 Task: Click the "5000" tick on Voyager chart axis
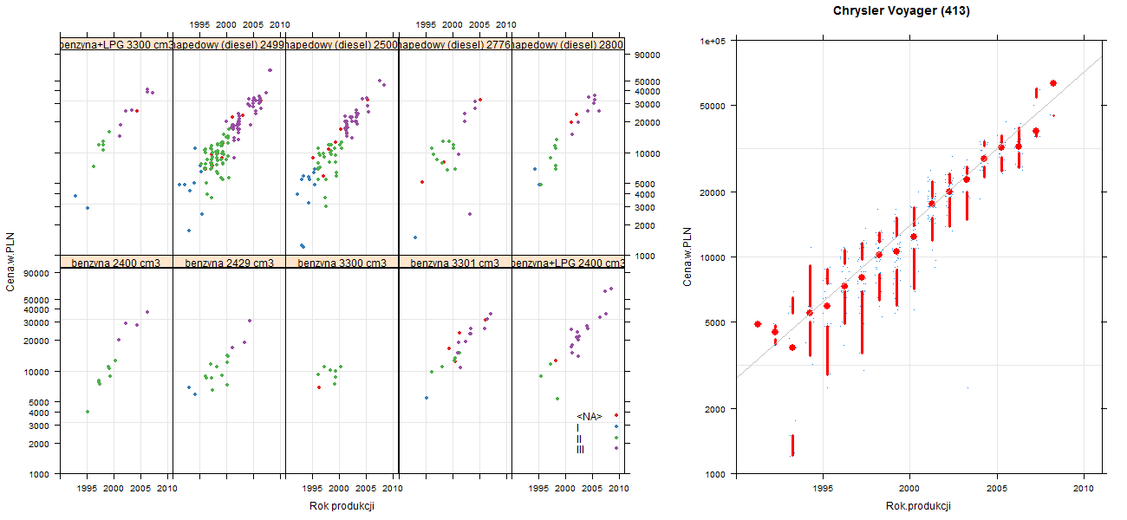(x=717, y=322)
